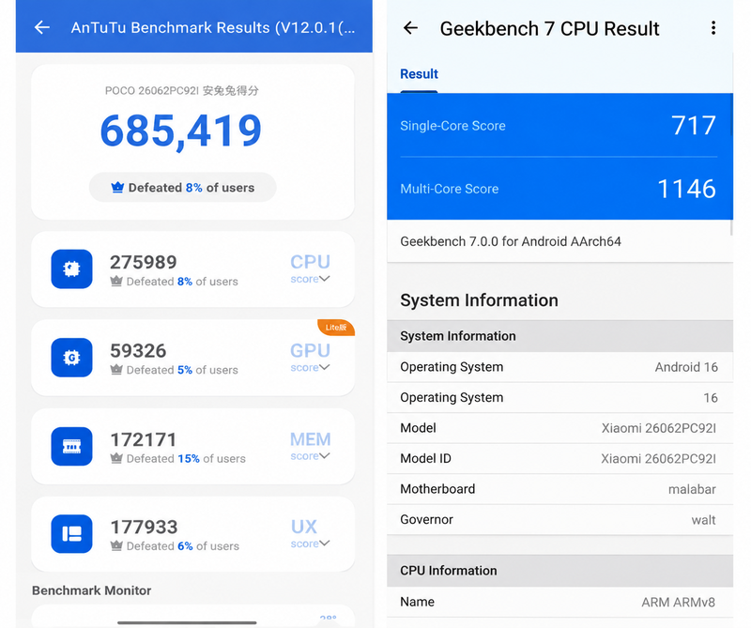751x628 pixels.
Task: Tap the CPU chip icon
Action: [x=72, y=268]
